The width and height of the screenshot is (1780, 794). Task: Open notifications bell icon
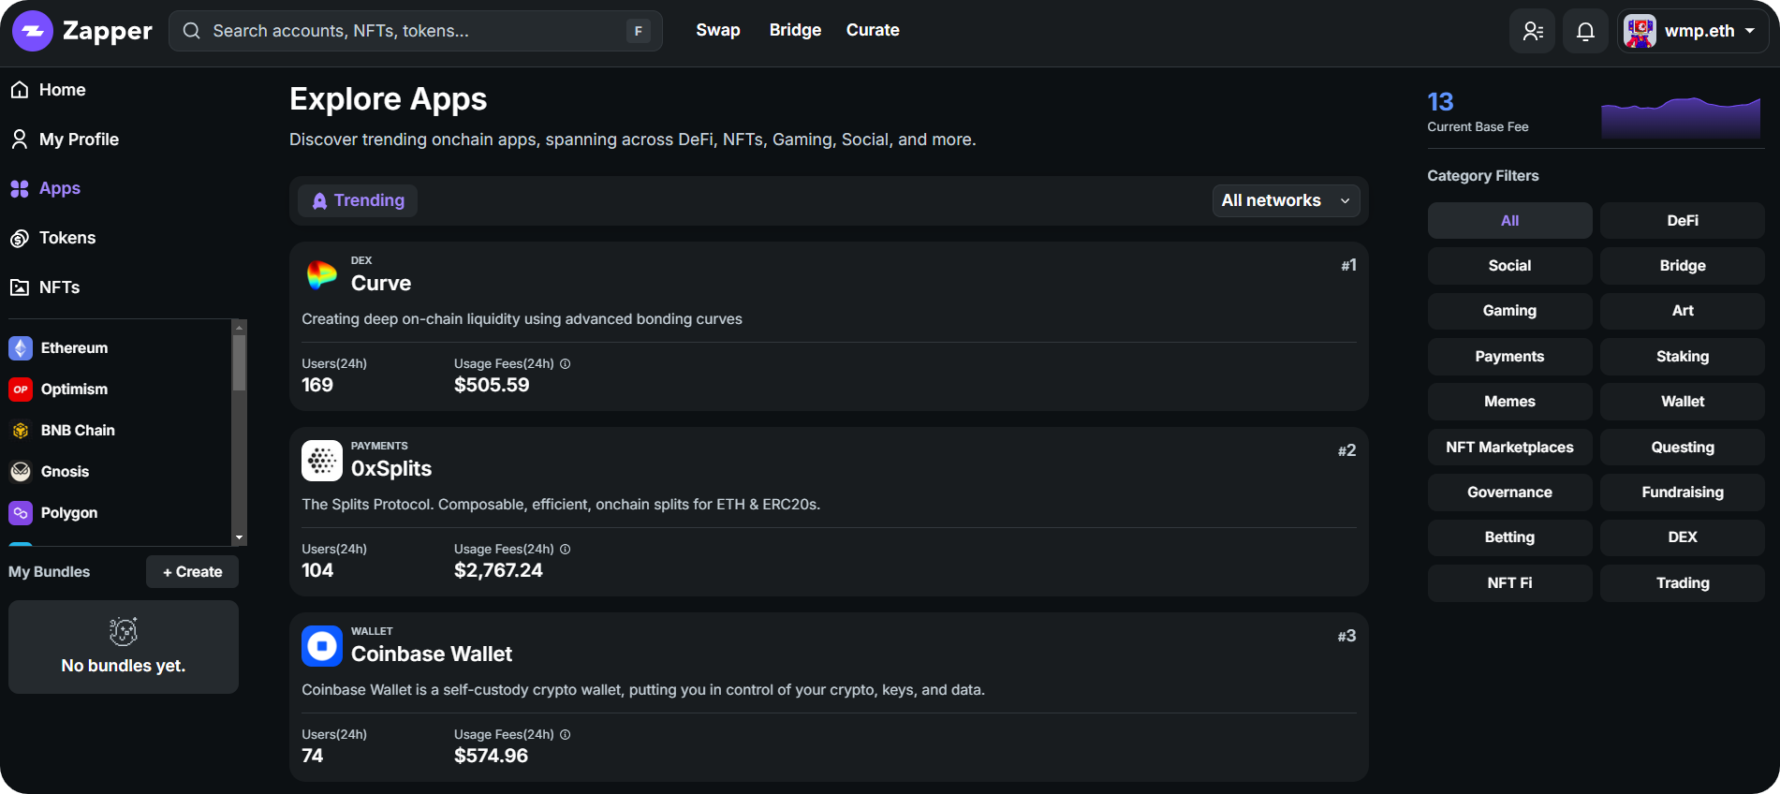click(1585, 31)
